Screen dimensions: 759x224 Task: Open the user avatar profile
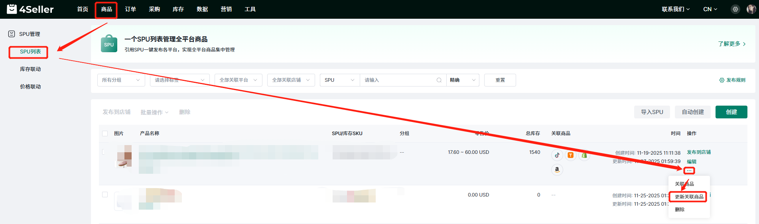tap(751, 9)
